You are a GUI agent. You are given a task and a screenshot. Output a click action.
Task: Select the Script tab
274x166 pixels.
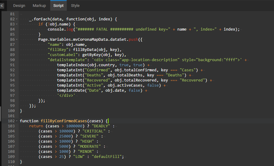click(58, 6)
